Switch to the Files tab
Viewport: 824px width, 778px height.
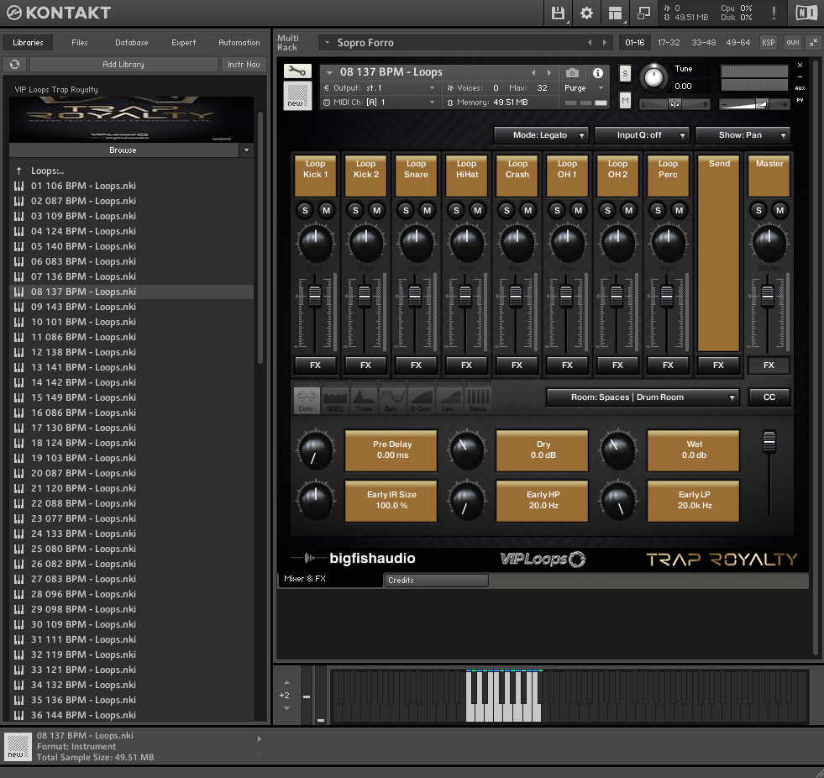click(79, 43)
